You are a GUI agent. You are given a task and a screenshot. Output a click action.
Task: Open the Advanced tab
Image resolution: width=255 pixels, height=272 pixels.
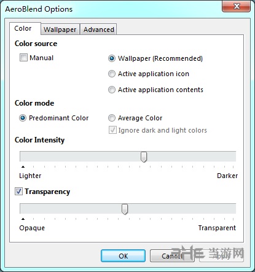(99, 29)
